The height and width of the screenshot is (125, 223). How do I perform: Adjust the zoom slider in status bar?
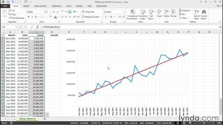204,123
